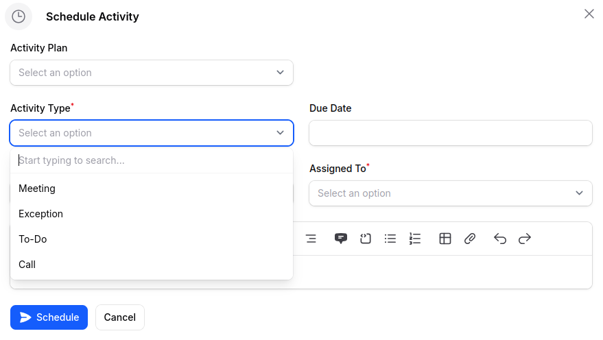Toggle bullet list formatting

click(390, 239)
